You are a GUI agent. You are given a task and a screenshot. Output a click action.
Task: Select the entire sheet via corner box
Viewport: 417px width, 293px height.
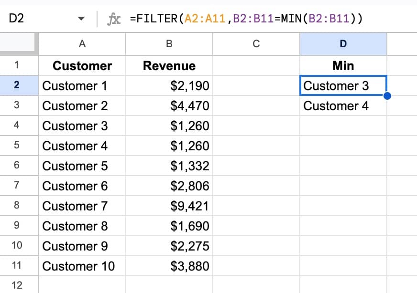pyautogui.click(x=19, y=44)
